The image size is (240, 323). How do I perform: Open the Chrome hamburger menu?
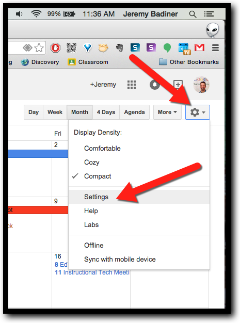pyautogui.click(x=216, y=48)
